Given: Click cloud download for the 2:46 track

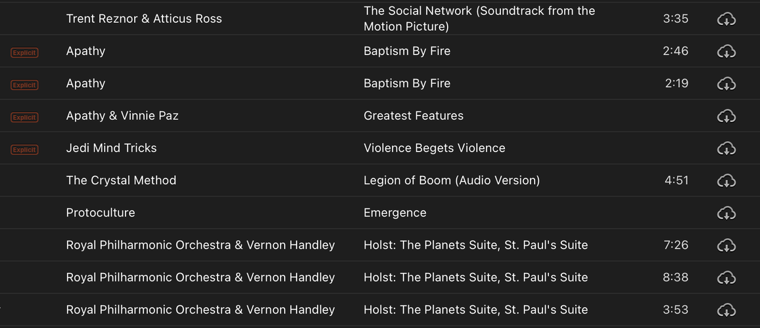Looking at the screenshot, I should [726, 51].
